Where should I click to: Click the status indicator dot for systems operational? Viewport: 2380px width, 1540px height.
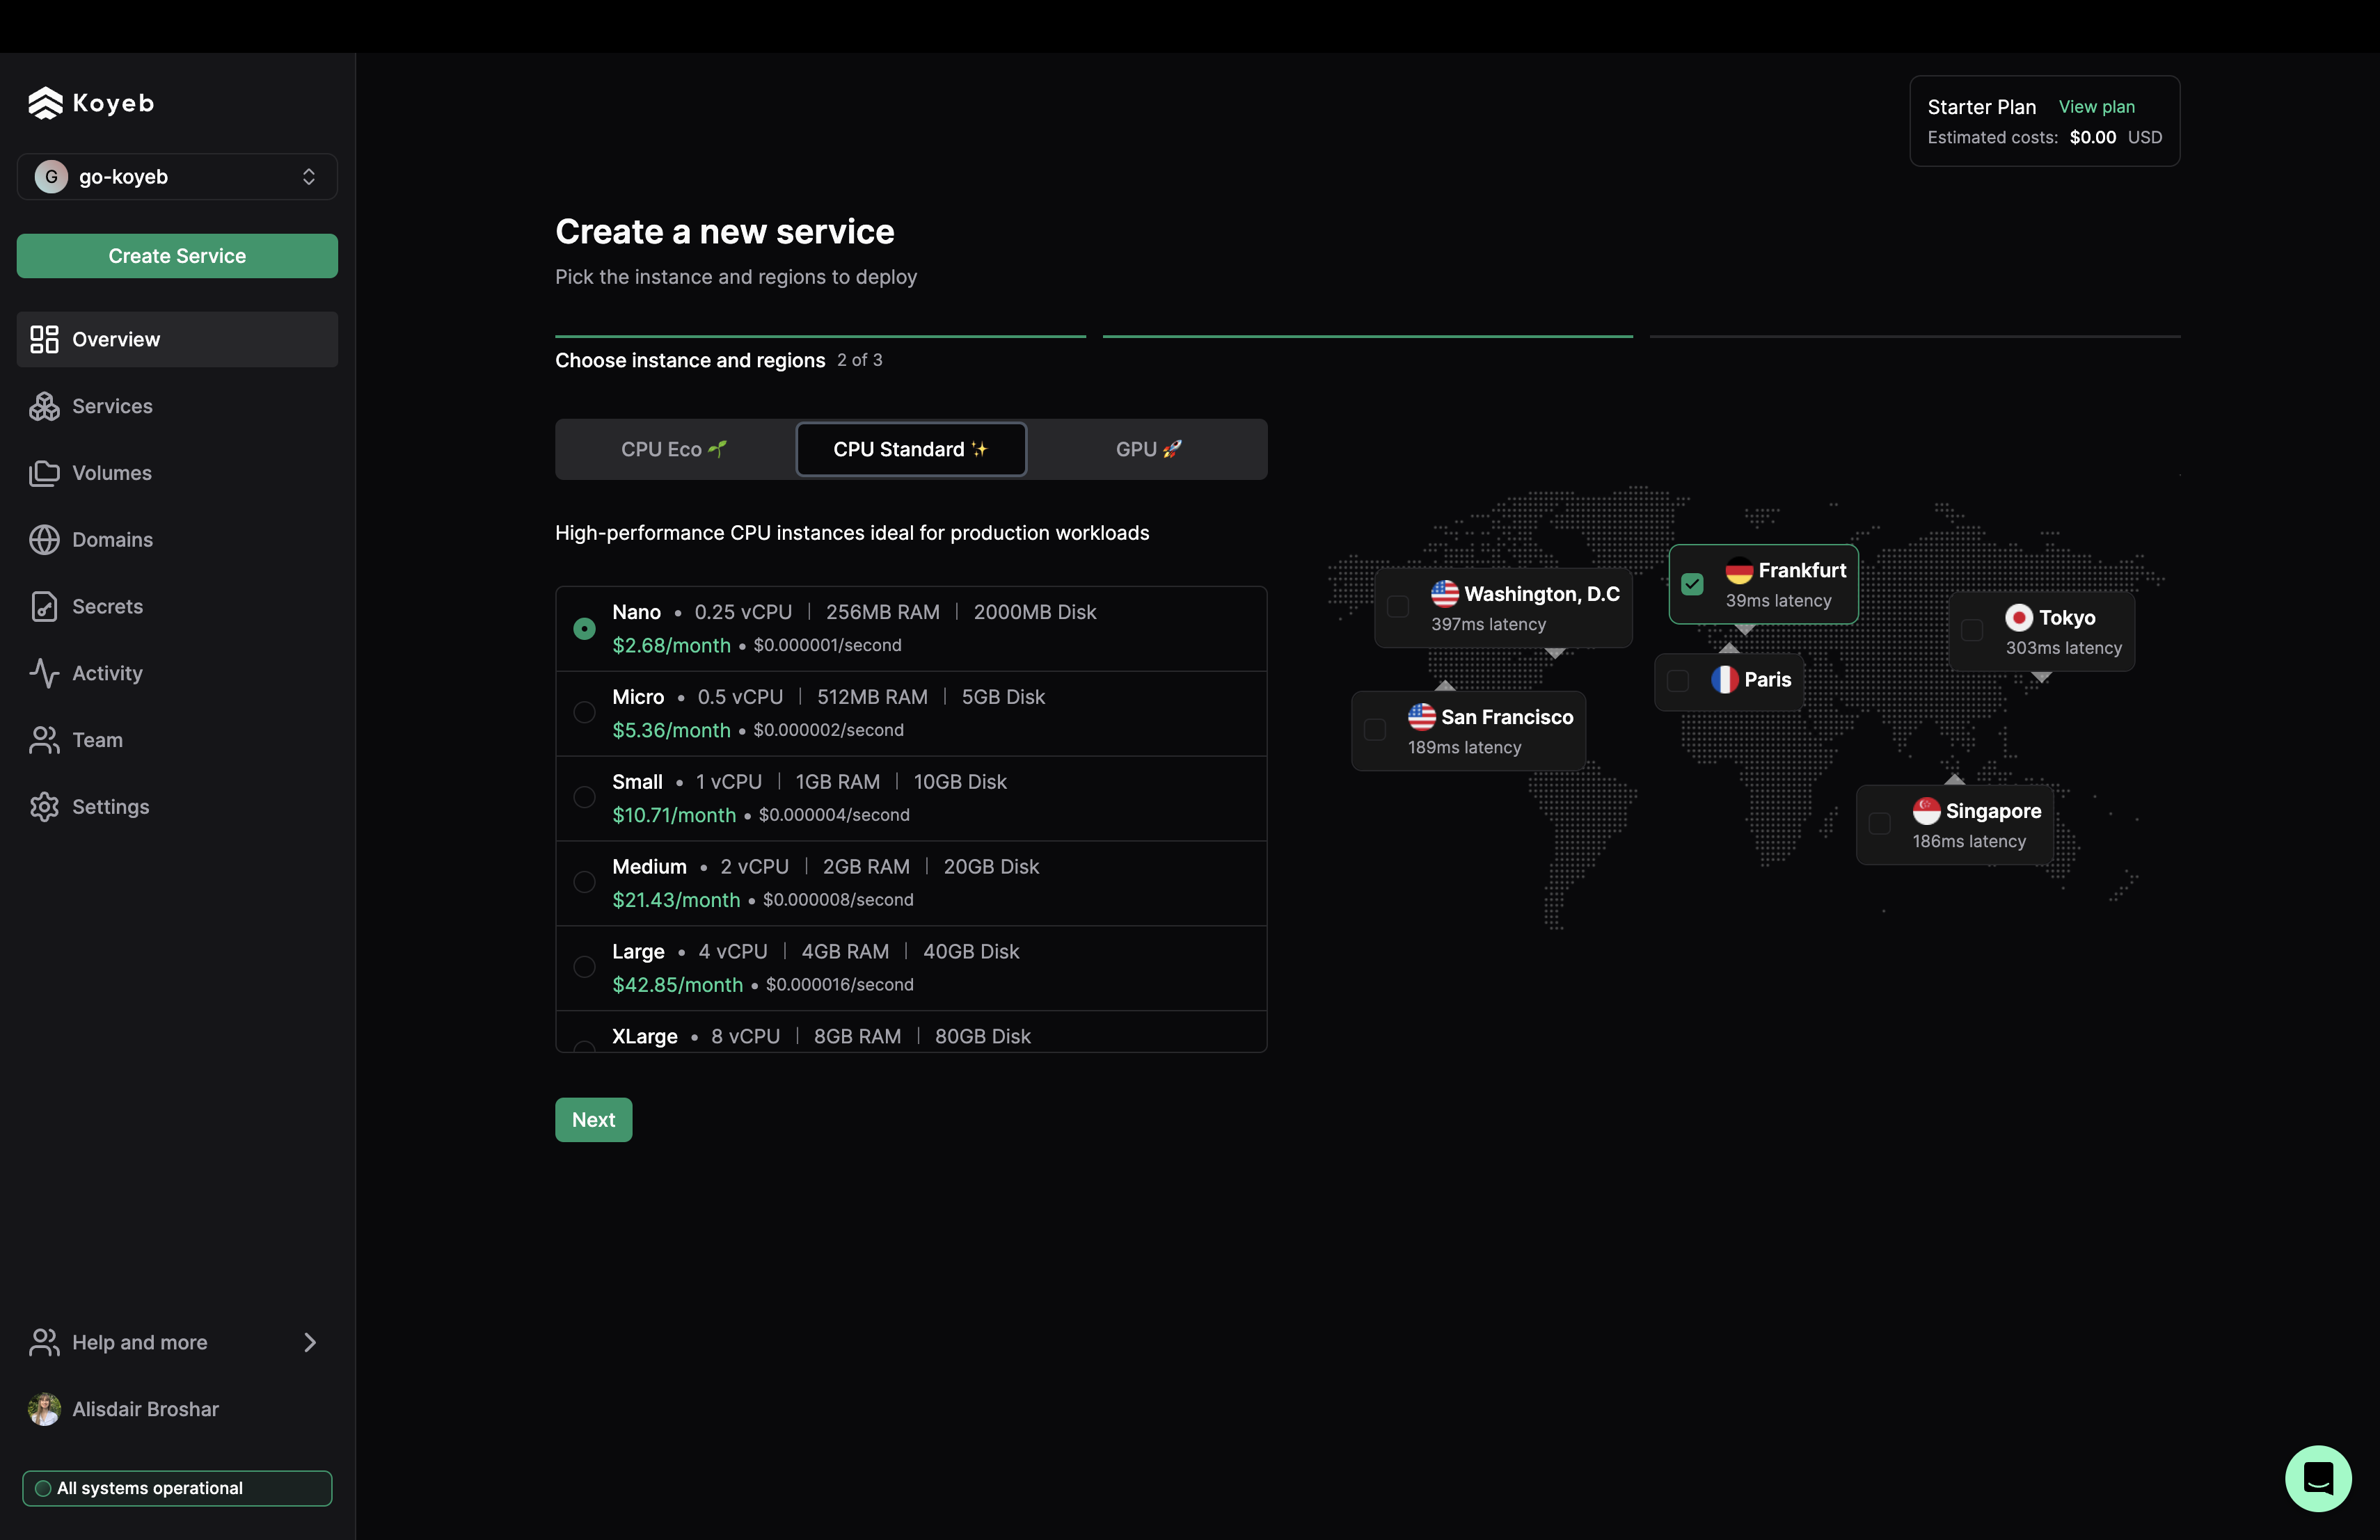pyautogui.click(x=43, y=1488)
